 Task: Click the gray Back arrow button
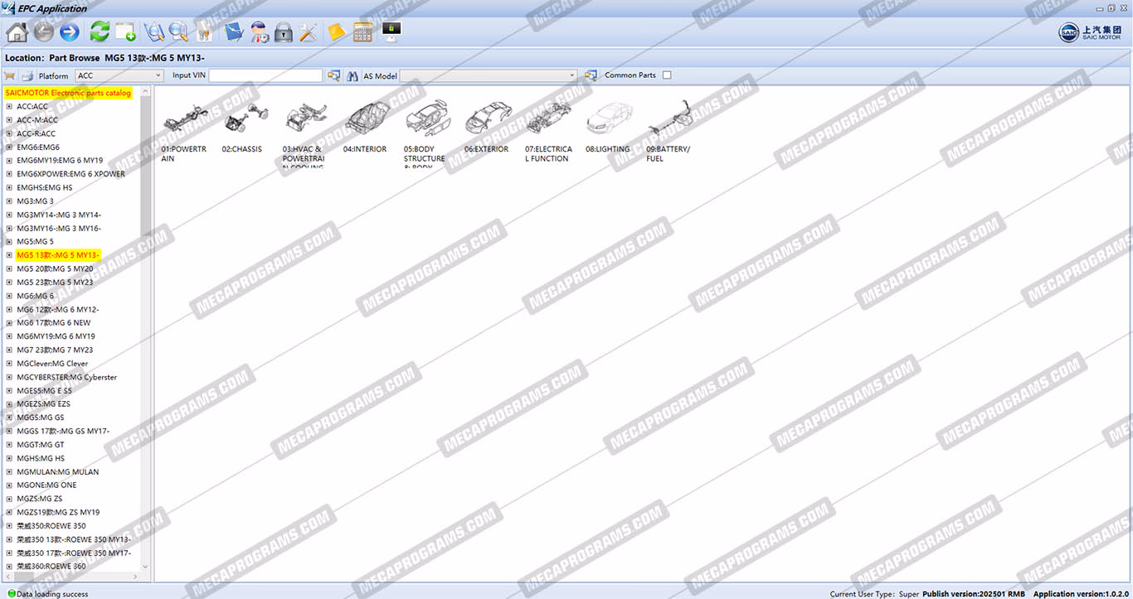click(x=44, y=32)
